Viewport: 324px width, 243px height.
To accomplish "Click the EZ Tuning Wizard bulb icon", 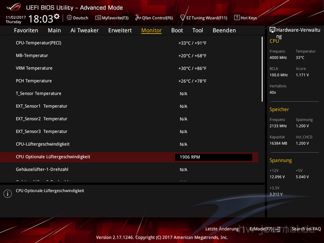I will [183, 17].
